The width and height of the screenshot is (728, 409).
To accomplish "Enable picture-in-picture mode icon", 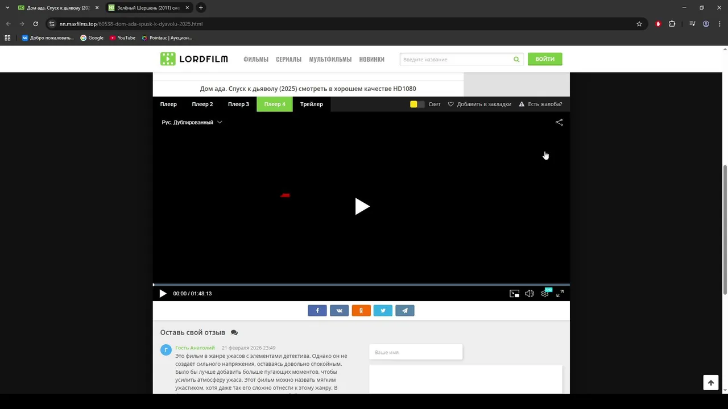I will point(514,294).
